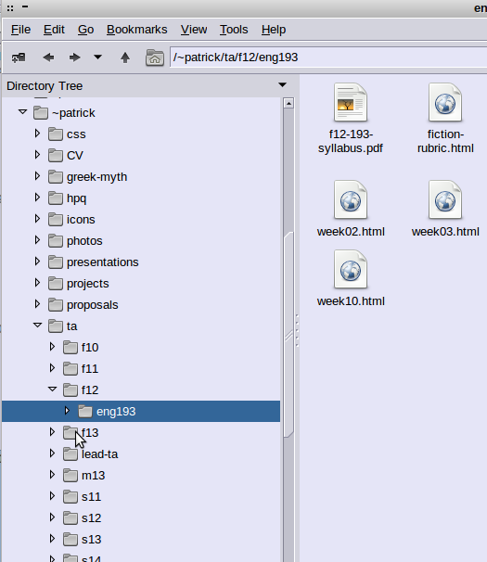Click the directory tree scrollbar up arrow
The height and width of the screenshot is (562, 487).
[288, 103]
